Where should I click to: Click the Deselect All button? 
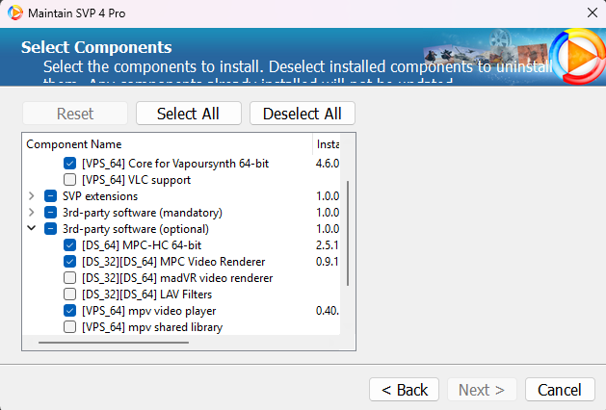[x=303, y=114]
